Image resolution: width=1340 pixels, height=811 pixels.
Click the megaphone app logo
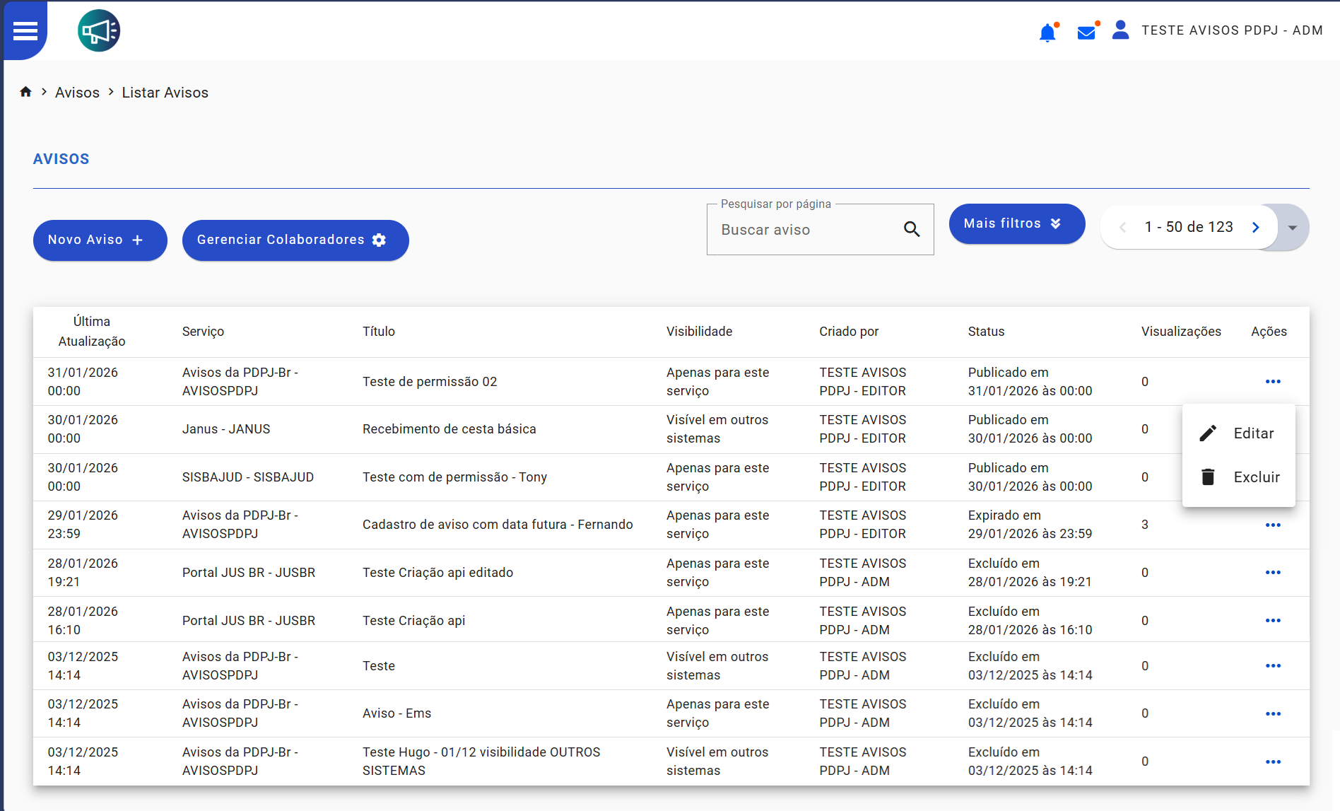click(x=99, y=30)
